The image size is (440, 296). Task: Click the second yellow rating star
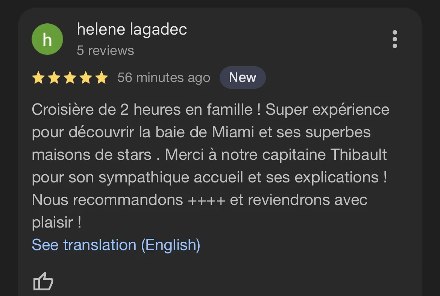click(54, 78)
